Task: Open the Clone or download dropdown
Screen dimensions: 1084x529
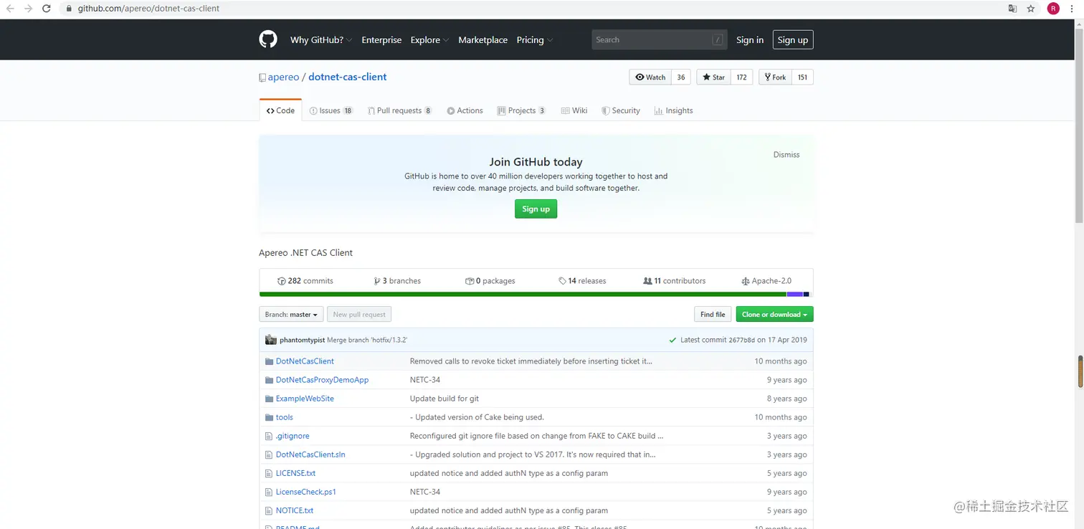Action: [x=774, y=314]
